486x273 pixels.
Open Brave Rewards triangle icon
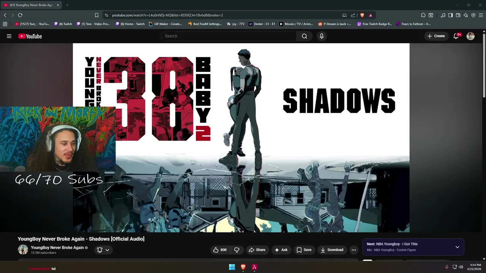(370, 15)
